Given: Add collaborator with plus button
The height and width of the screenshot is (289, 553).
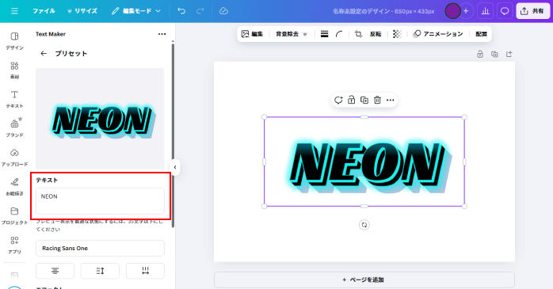Looking at the screenshot, I should click(x=466, y=11).
